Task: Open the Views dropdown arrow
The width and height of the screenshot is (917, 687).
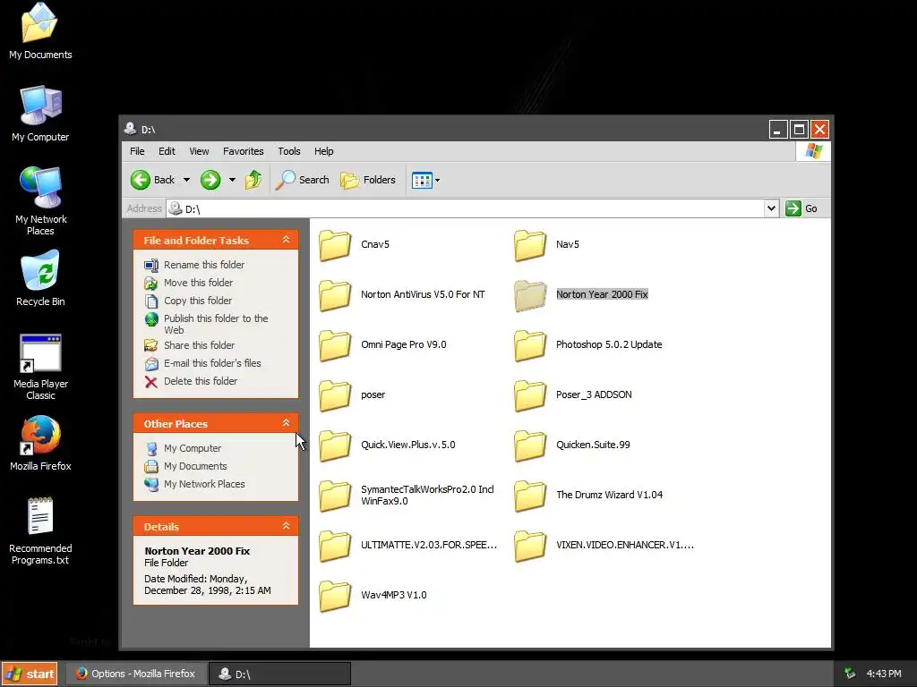Action: 437,180
